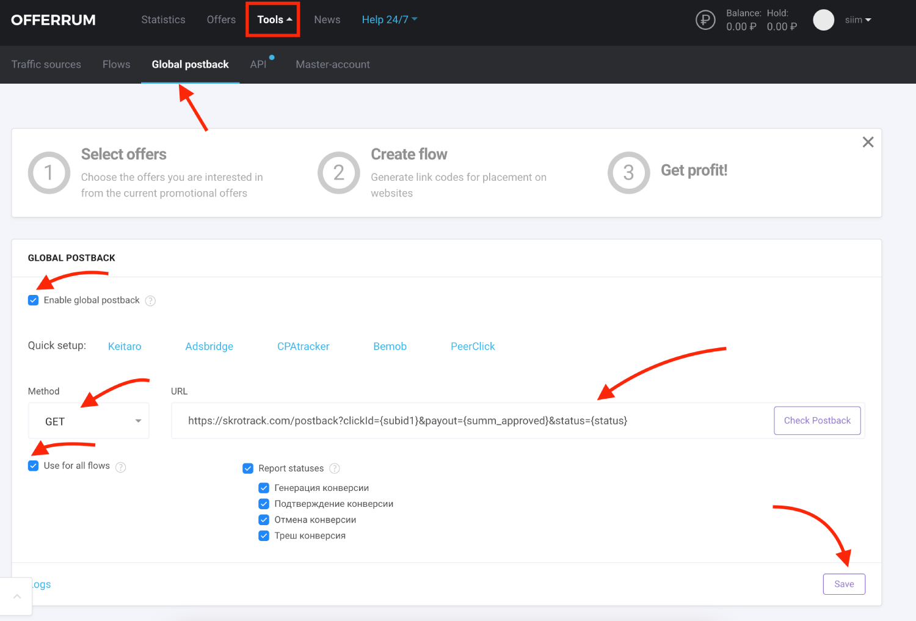The height and width of the screenshot is (621, 916).
Task: Click help icon beside Enable global postback
Action: coord(150,301)
